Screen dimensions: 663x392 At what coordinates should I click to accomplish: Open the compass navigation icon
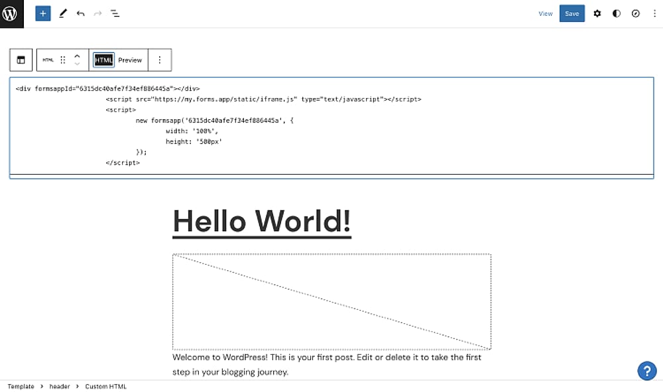(636, 13)
